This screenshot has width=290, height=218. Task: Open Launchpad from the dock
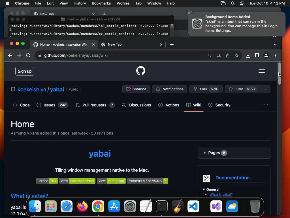click(x=51, y=206)
